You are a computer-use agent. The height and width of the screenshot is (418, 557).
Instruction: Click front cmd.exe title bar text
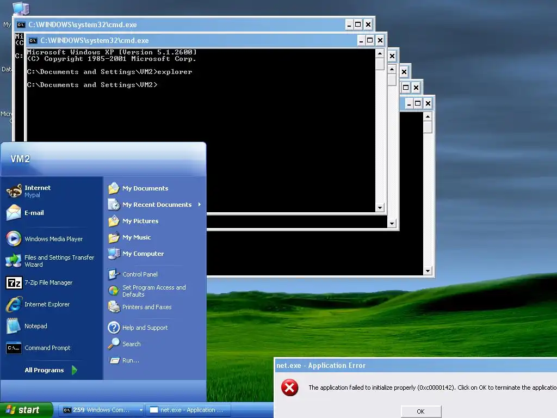95,40
